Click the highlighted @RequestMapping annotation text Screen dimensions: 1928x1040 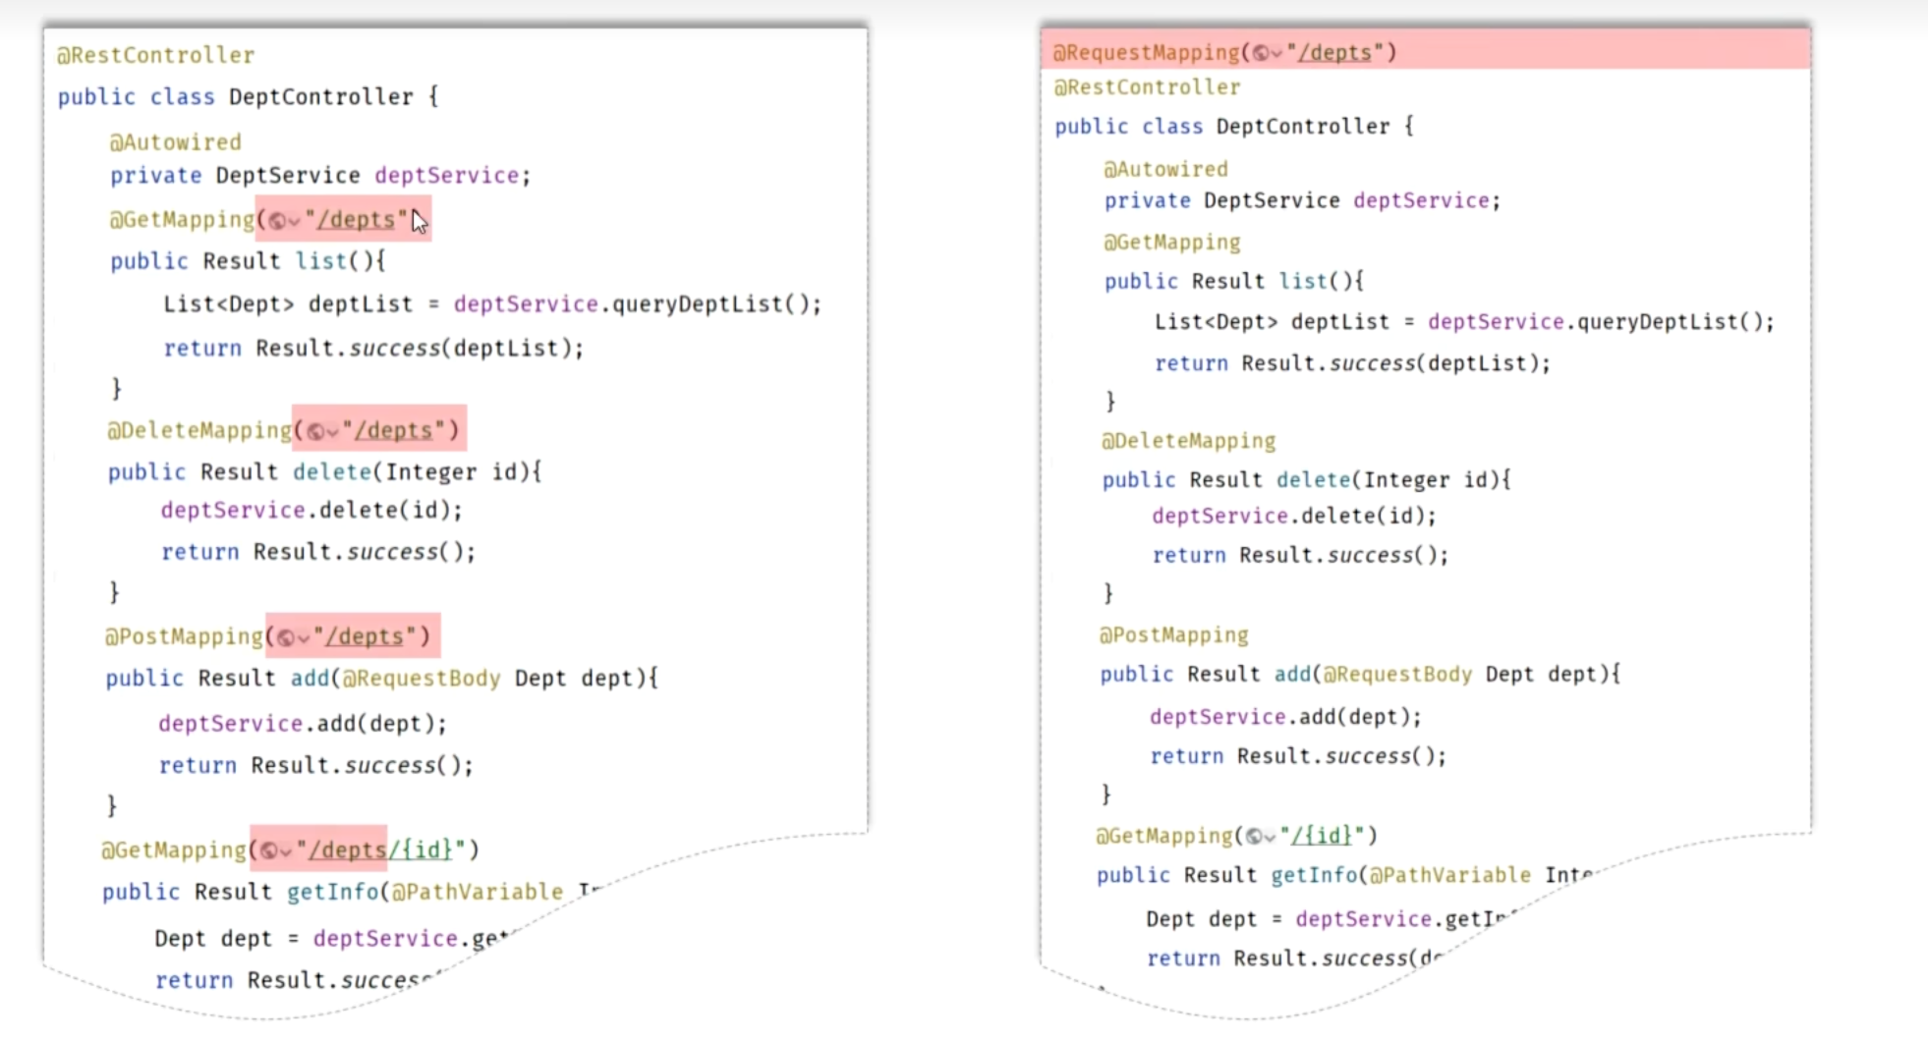[x=1146, y=53]
